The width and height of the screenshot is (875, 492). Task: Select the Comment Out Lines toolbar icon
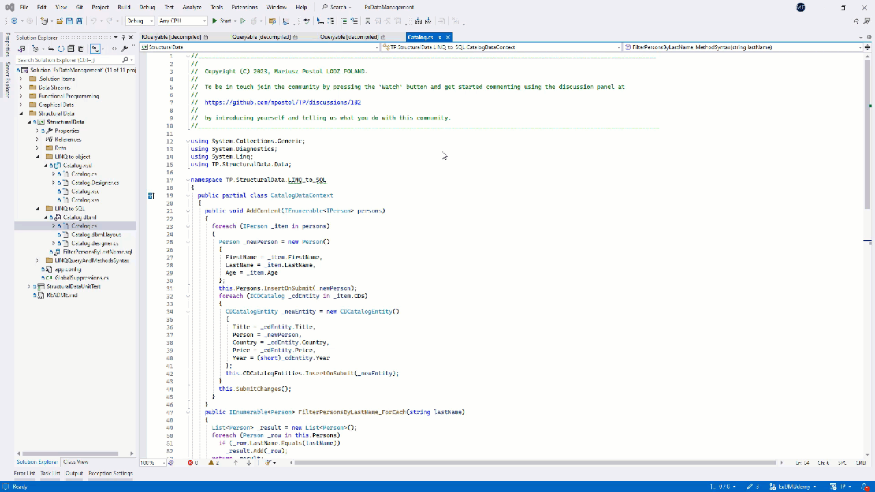click(343, 21)
